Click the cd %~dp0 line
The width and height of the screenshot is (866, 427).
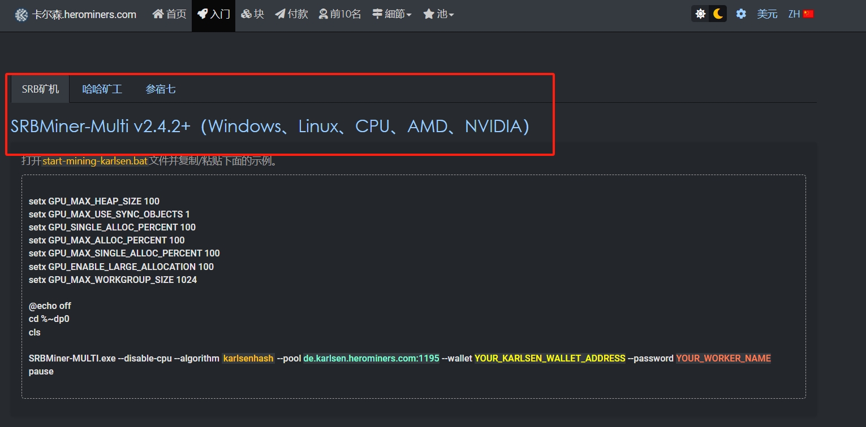tap(49, 319)
